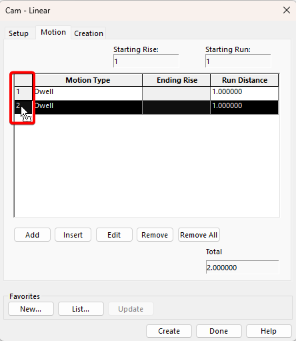Click the Add button

pos(32,235)
